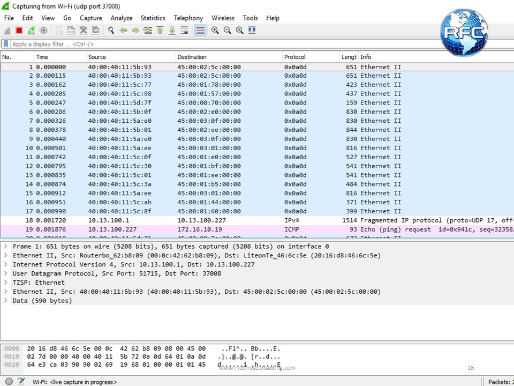This screenshot has width=514, height=386.
Task: Click the Info column header
Action: point(436,57)
